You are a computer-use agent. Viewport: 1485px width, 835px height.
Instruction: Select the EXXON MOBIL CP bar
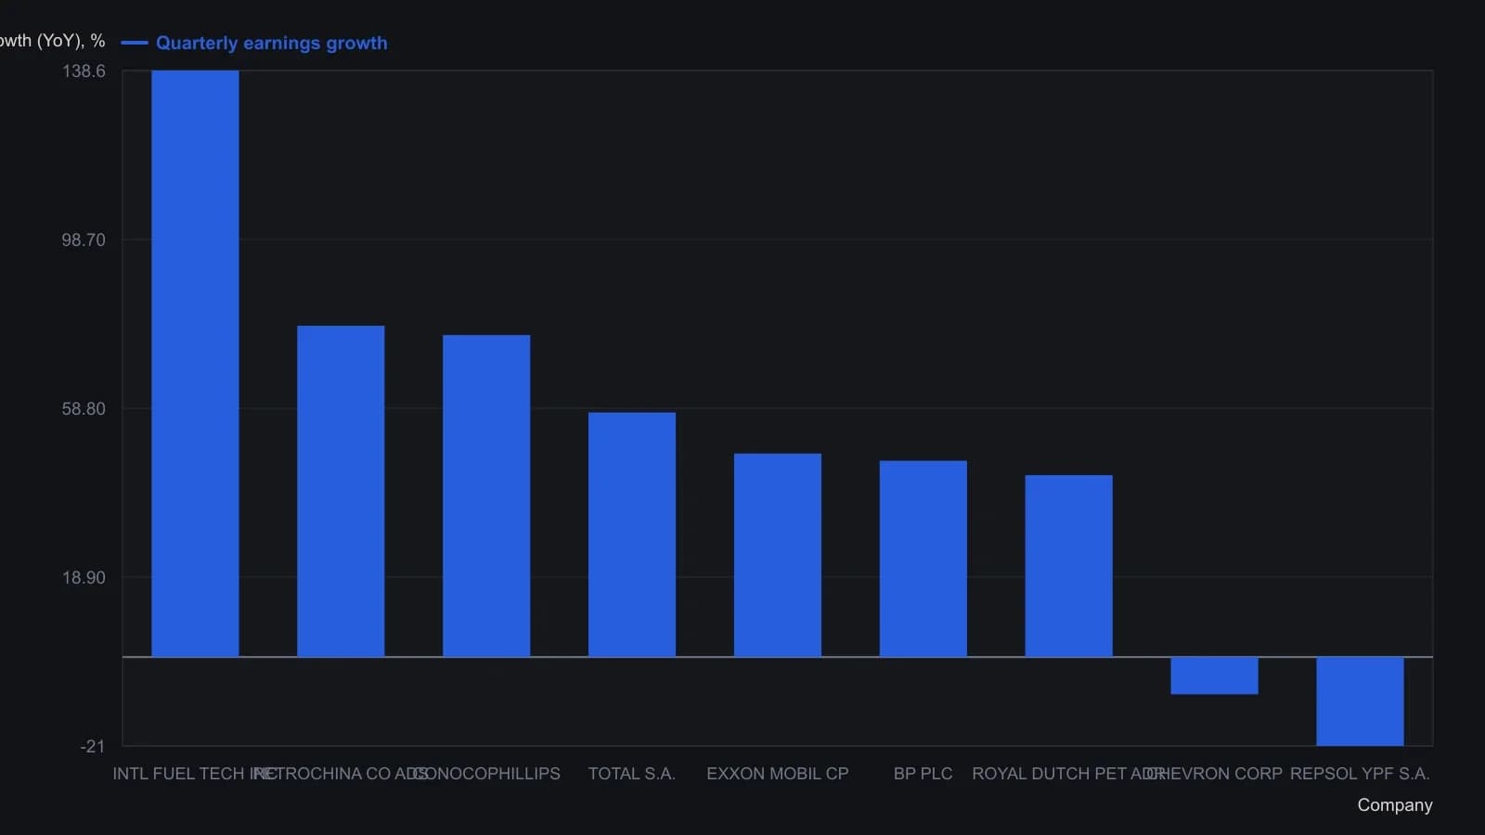coord(778,555)
